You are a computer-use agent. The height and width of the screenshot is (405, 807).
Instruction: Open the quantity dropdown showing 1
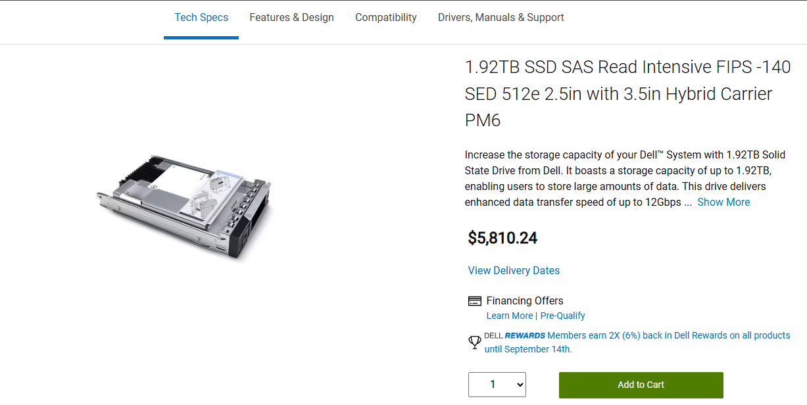(x=497, y=385)
